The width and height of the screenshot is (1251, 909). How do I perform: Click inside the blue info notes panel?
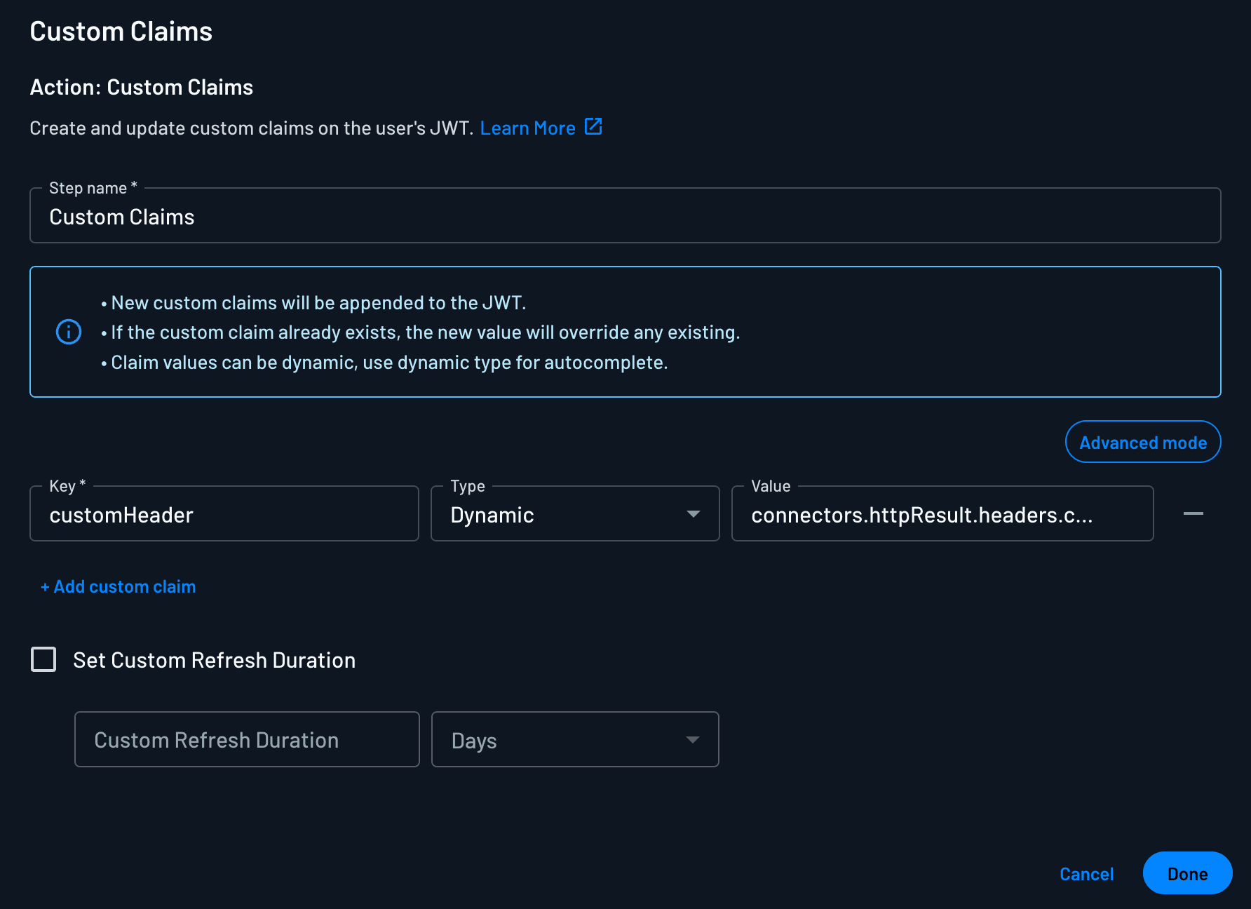[x=624, y=332]
